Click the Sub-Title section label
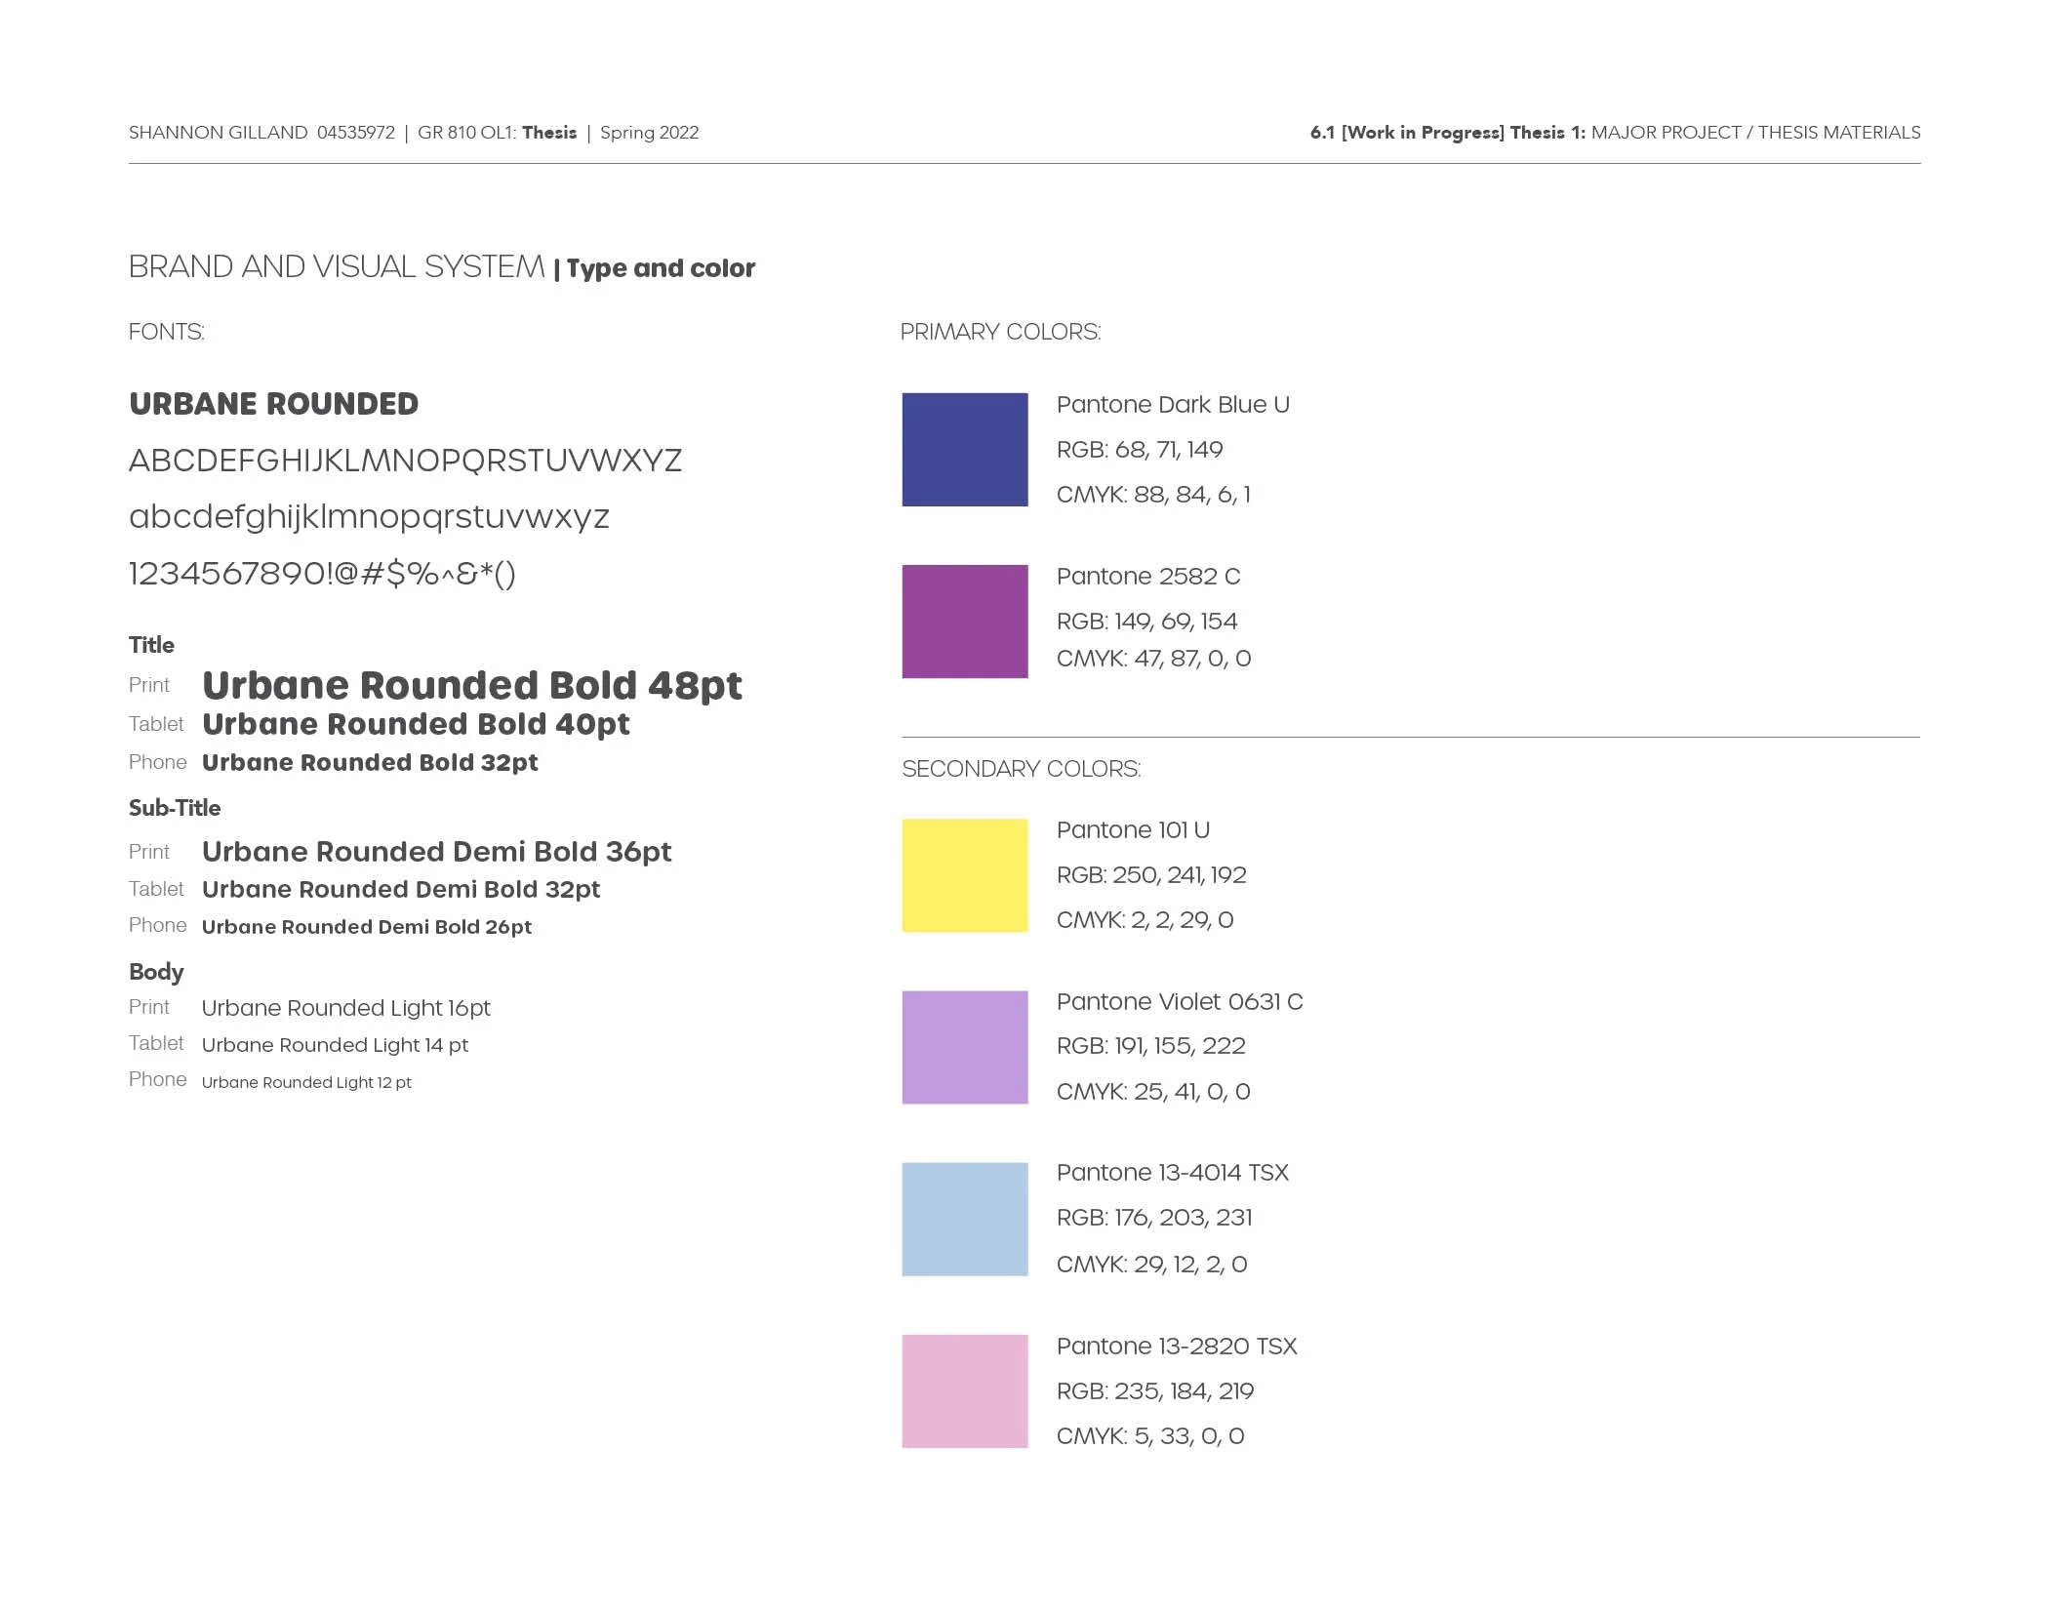 click(x=175, y=808)
